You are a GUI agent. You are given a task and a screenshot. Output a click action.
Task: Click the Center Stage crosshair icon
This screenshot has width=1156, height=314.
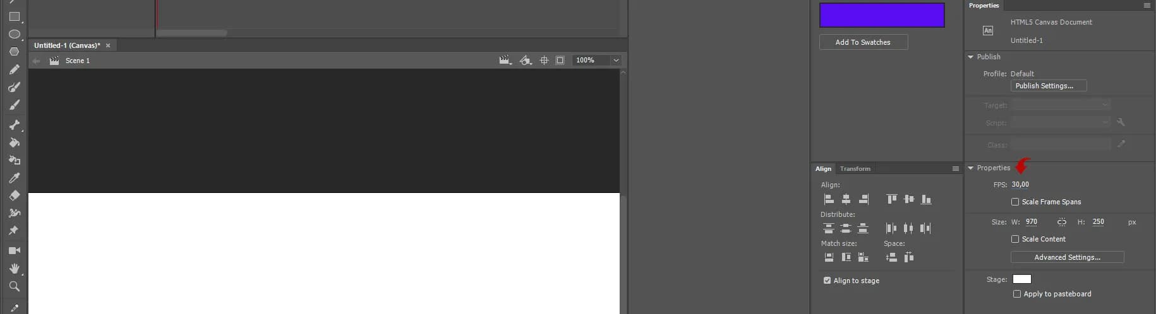[x=544, y=61]
